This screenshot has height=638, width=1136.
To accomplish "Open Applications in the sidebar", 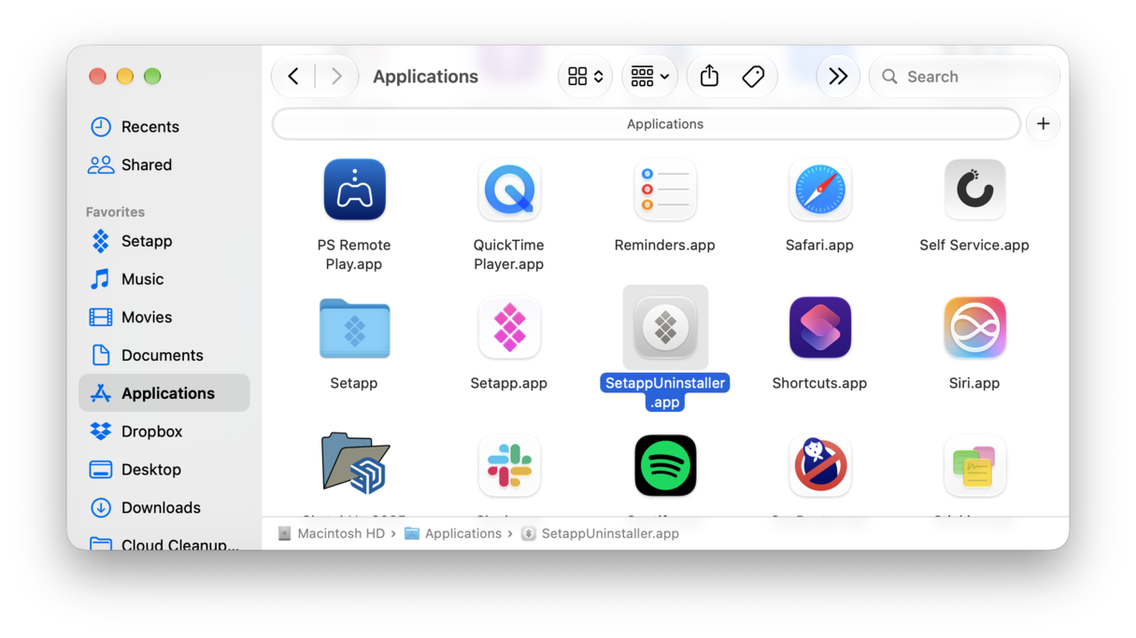I will click(163, 393).
